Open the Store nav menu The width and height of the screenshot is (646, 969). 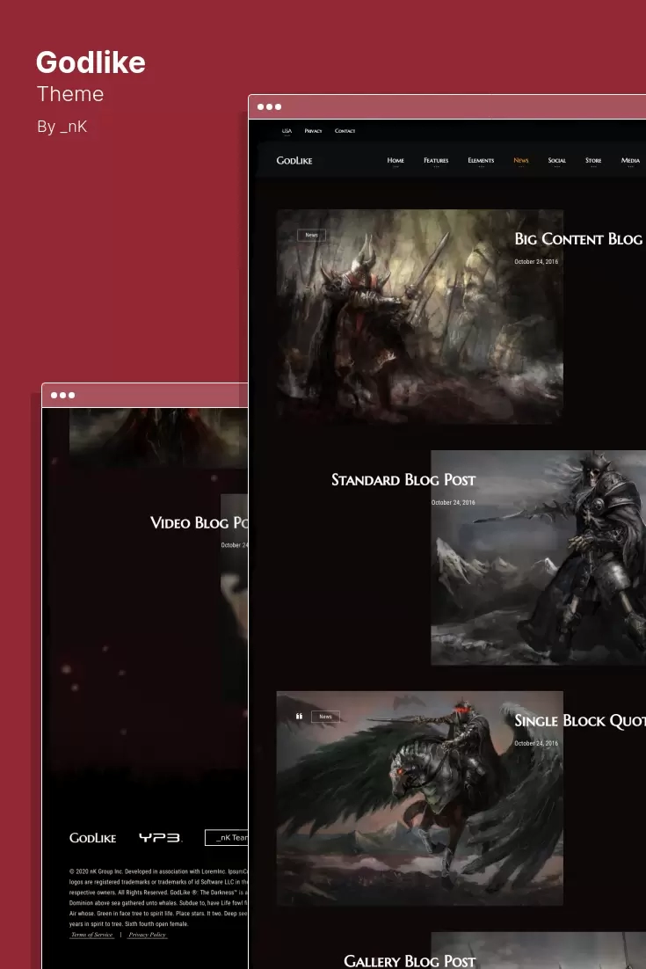pyautogui.click(x=593, y=160)
